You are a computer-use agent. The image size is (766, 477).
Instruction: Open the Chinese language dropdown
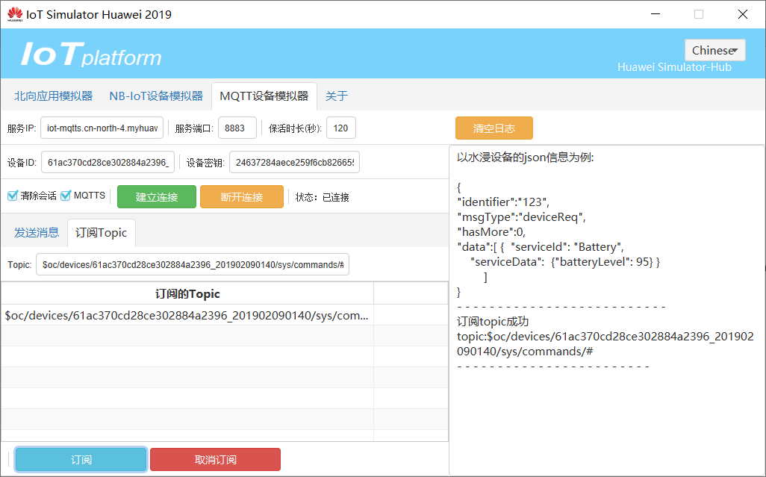pos(714,50)
